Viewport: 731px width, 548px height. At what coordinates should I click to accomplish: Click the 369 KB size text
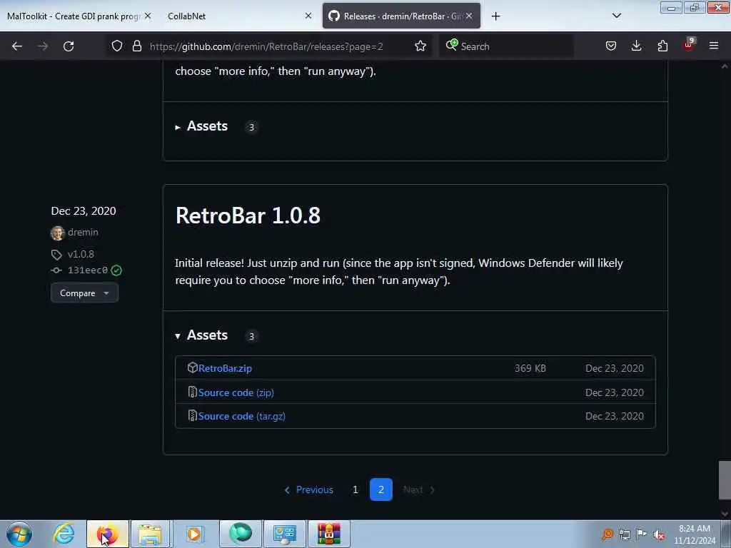point(530,368)
